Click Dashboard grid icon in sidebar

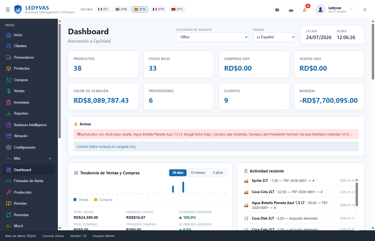pyautogui.click(x=9, y=170)
